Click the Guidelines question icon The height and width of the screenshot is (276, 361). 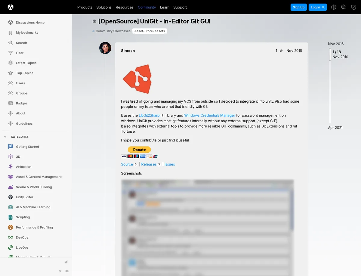point(11,123)
